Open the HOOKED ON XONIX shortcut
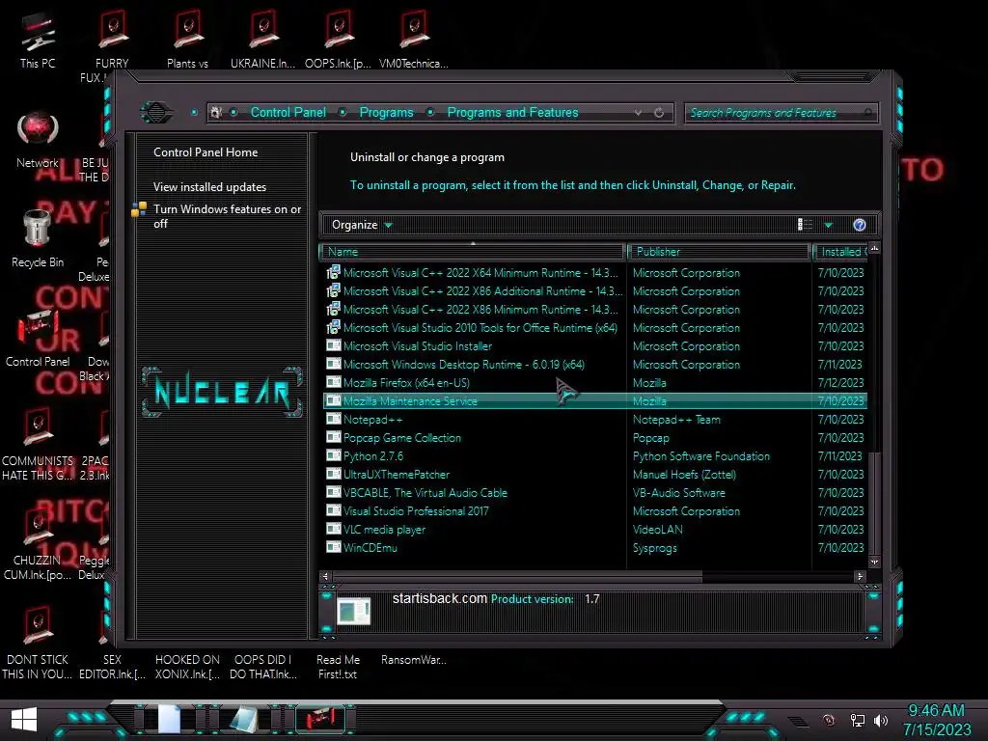The image size is (988, 741). pyautogui.click(x=187, y=668)
